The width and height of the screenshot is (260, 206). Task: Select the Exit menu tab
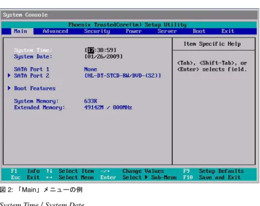pyautogui.click(x=228, y=31)
